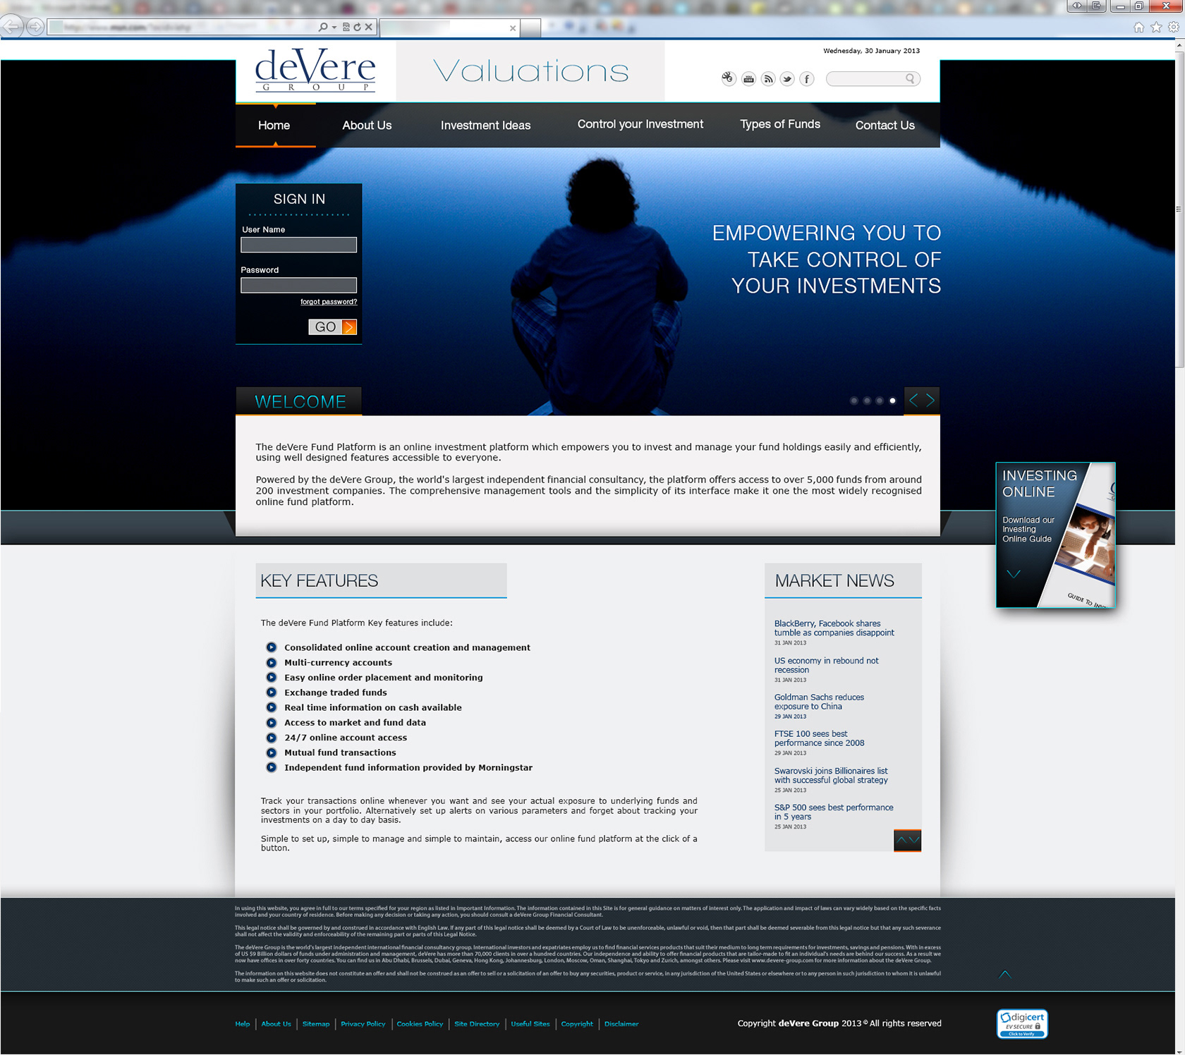Open the Facebook icon in header

pos(807,79)
